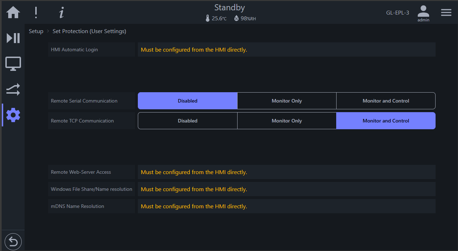
Task: Go to the Home screen icon
Action: [x=13, y=12]
